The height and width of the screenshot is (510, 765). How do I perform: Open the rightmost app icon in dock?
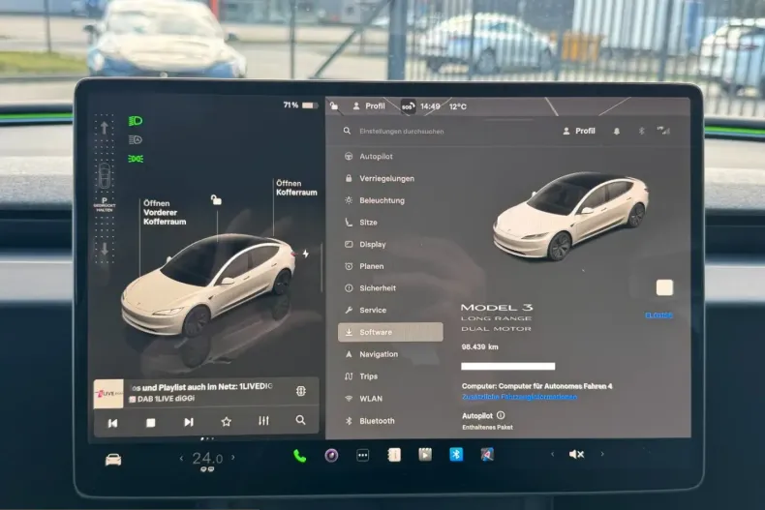coord(487,455)
